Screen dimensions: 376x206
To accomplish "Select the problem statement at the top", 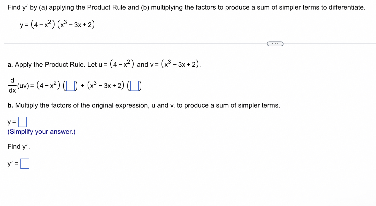I will pyautogui.click(x=186, y=7).
